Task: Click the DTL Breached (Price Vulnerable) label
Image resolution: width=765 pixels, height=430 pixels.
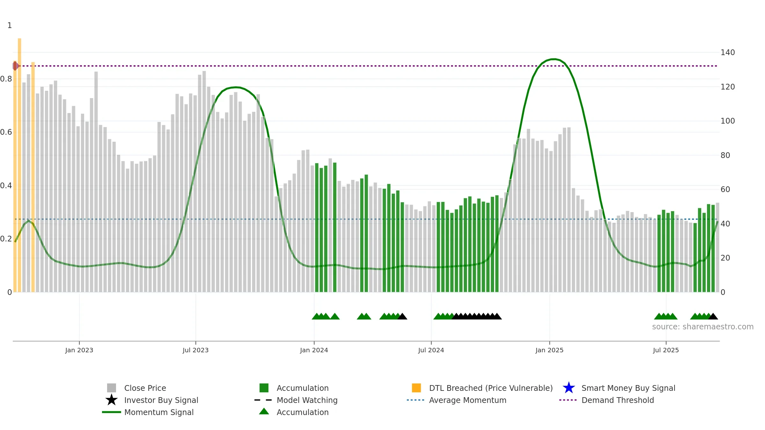Action: point(491,388)
